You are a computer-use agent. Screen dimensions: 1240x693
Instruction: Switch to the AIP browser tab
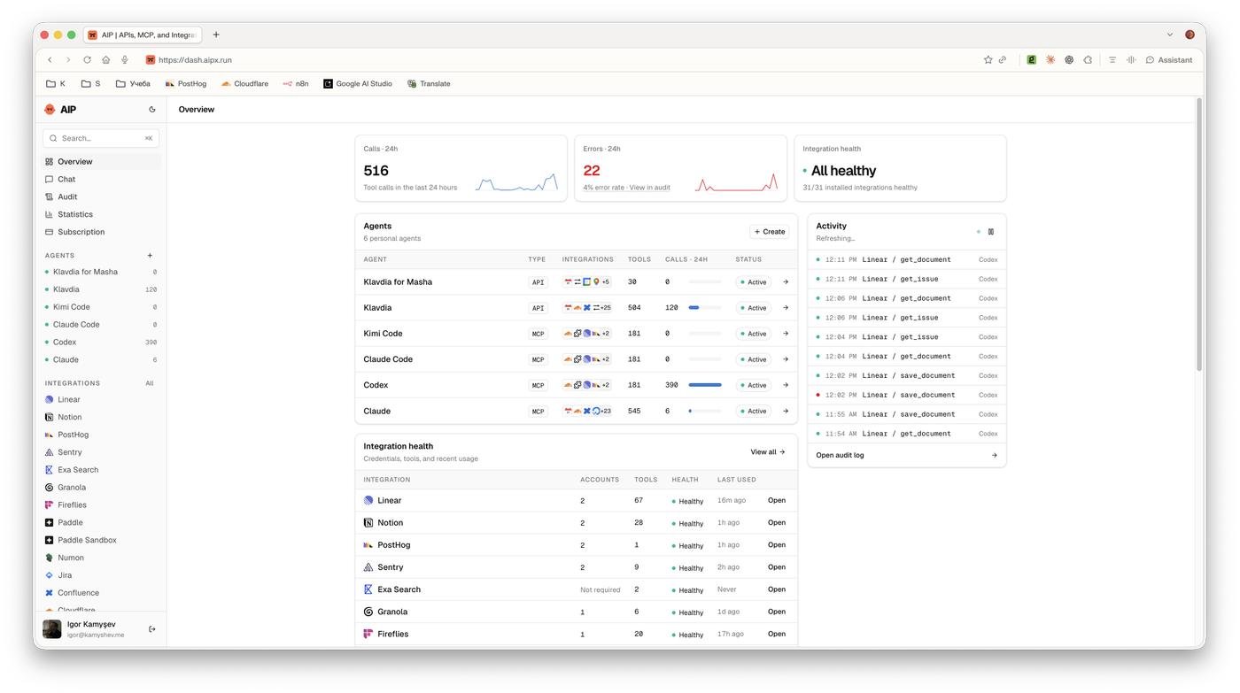143,35
